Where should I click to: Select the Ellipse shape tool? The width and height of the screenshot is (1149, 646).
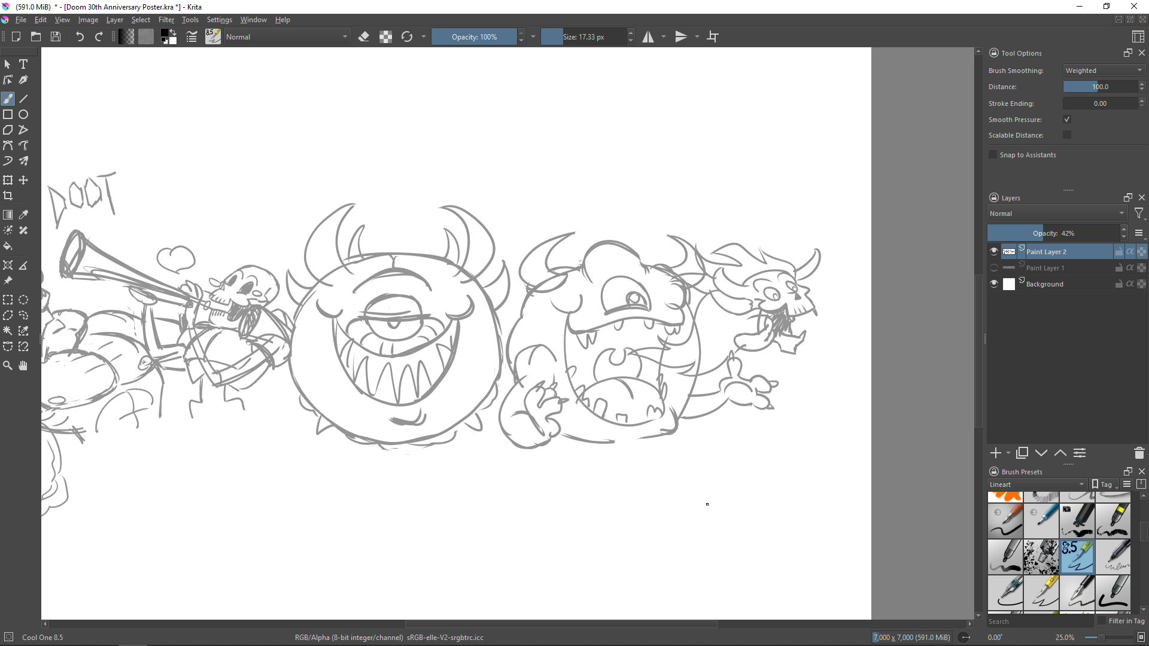(x=23, y=114)
